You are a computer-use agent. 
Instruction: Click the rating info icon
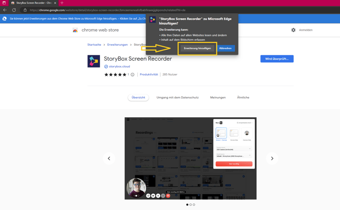tap(132, 74)
